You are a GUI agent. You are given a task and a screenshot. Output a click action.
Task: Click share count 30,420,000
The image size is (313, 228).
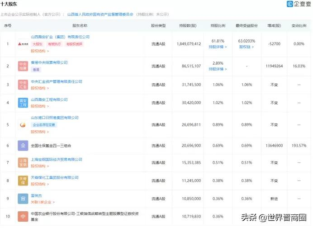(191, 103)
